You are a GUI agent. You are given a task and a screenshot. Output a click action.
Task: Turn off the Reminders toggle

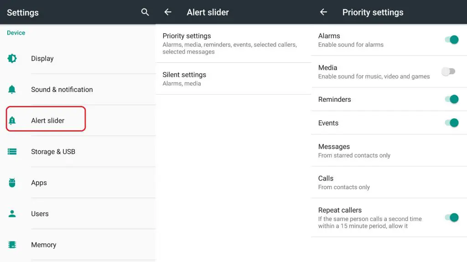451,99
